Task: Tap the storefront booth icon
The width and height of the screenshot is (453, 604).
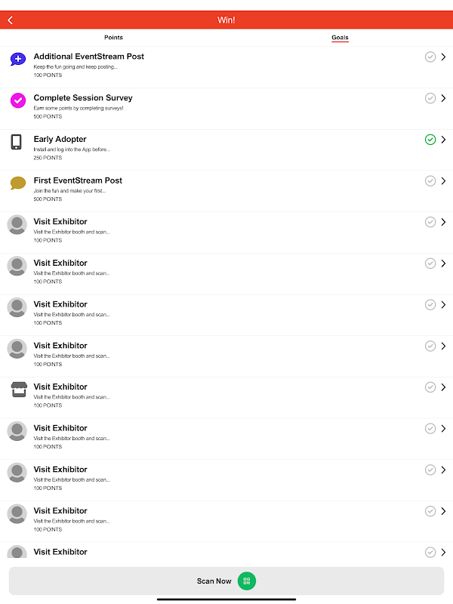Action: point(19,390)
